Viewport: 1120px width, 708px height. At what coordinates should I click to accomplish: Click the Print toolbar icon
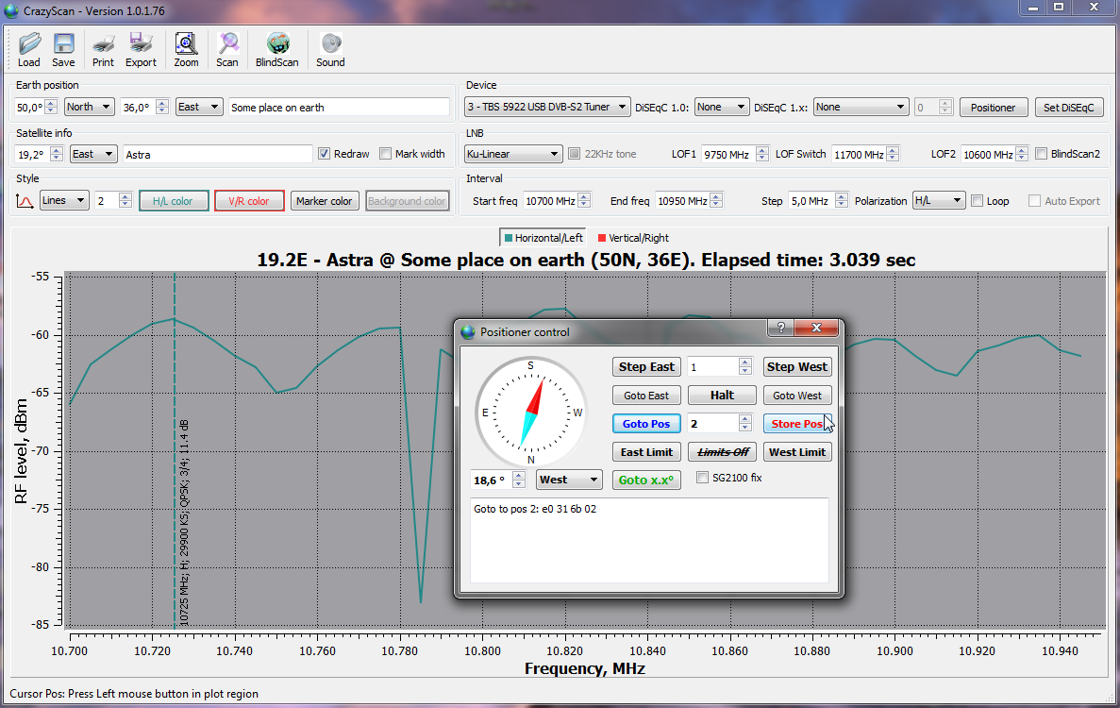pyautogui.click(x=103, y=49)
